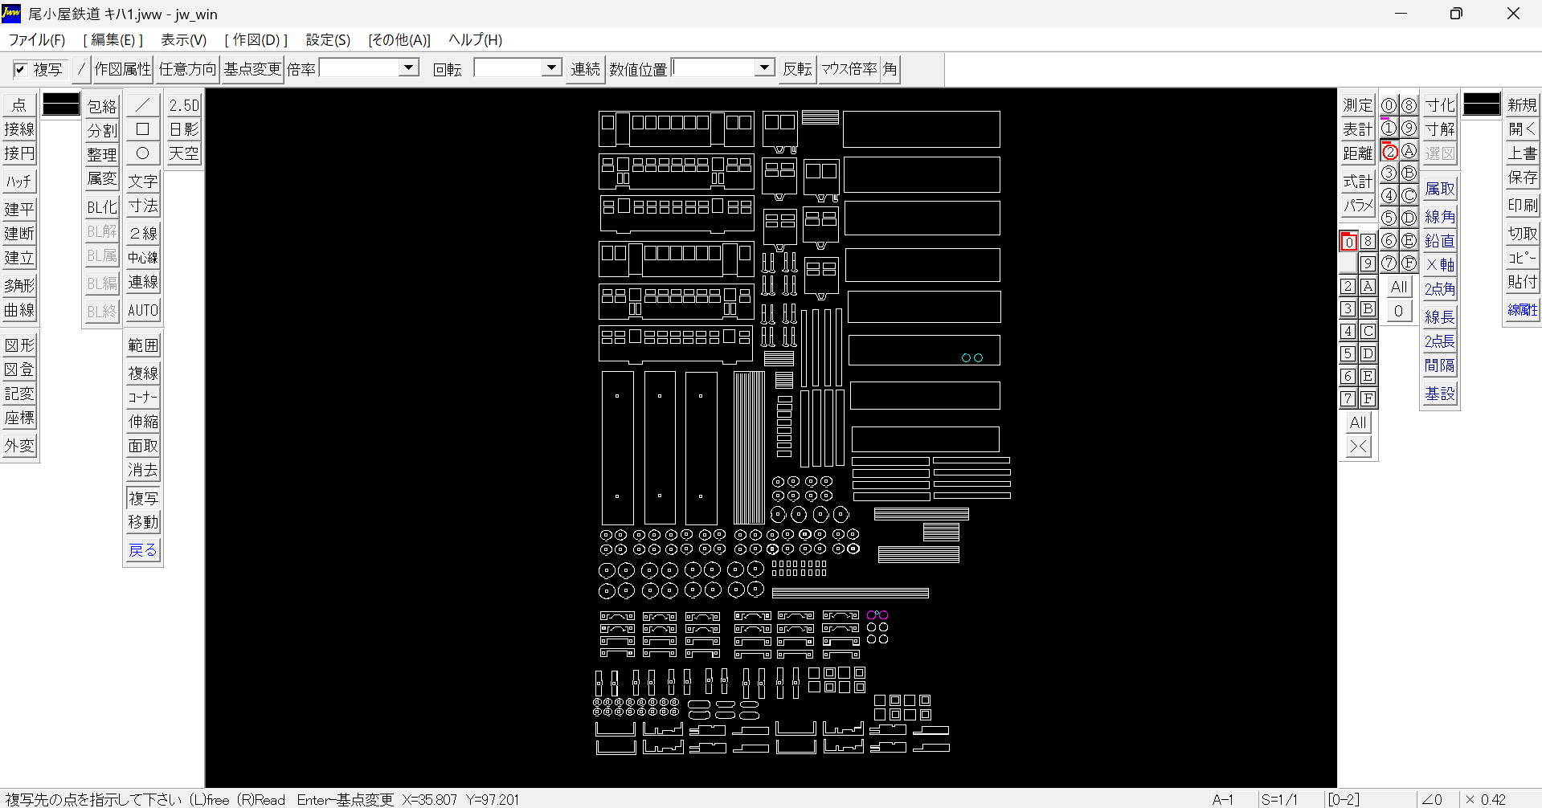This screenshot has height=808, width=1542.
Task: Select layer ⓪ circle button
Action: (1389, 105)
